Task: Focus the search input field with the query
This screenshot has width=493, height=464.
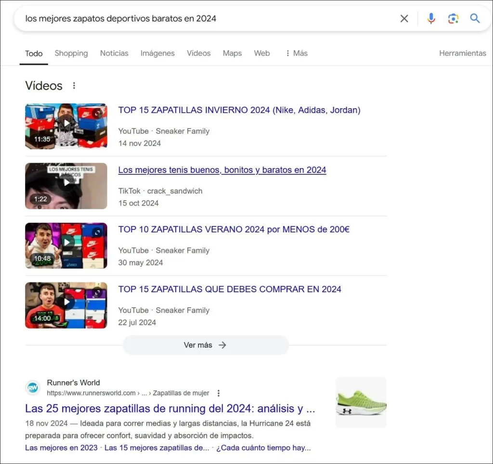Action: pyautogui.click(x=208, y=19)
